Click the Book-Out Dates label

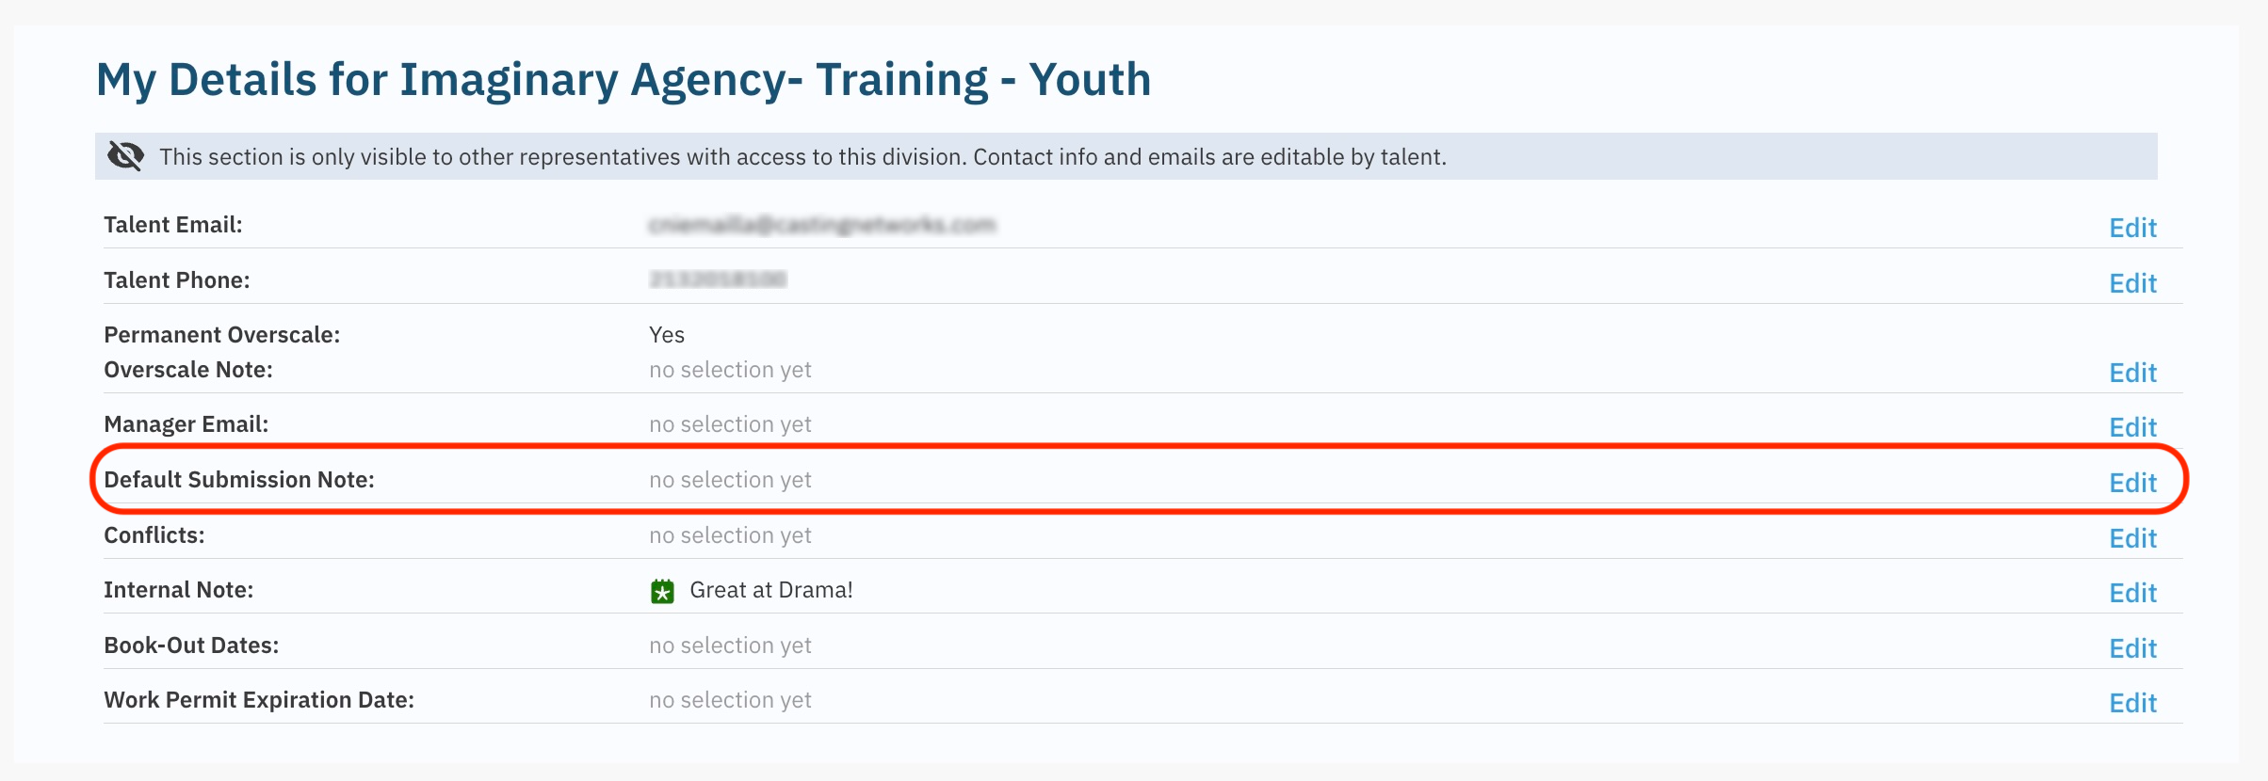pyautogui.click(x=190, y=646)
